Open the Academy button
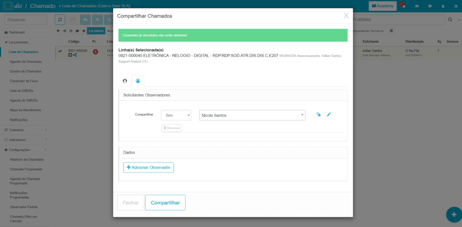Viewport: 462px width, 227px height. click(x=383, y=6)
